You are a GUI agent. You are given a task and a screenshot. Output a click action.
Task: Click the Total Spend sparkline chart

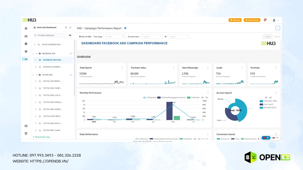pos(101,83)
